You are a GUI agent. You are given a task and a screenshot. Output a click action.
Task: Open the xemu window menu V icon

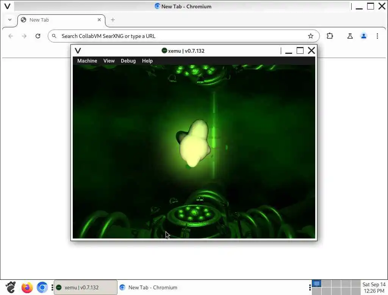[78, 51]
